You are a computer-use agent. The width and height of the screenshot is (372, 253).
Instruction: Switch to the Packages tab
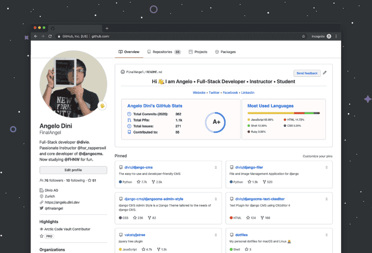225,52
